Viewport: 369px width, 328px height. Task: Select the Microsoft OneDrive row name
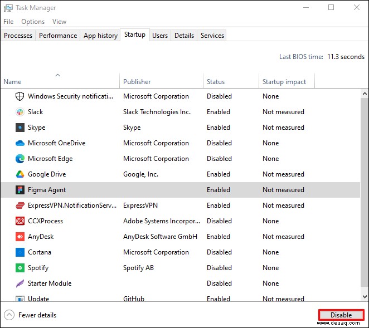click(x=57, y=143)
